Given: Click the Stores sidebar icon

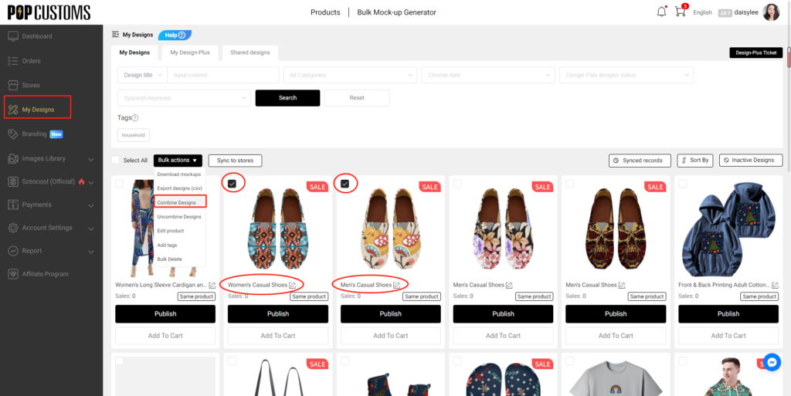Looking at the screenshot, I should [13, 85].
